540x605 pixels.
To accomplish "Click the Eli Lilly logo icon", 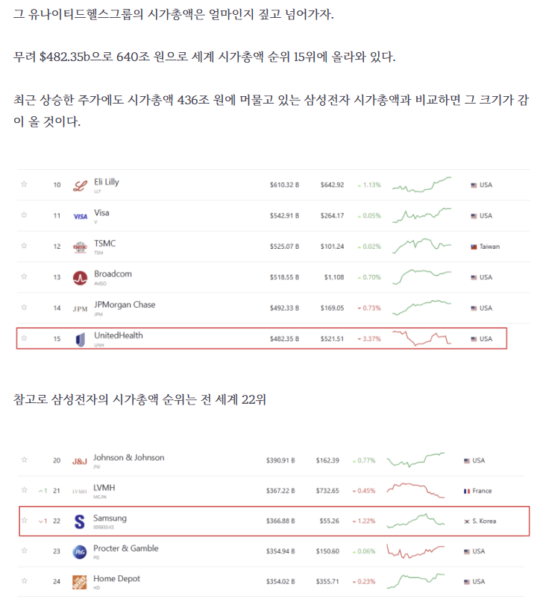I will 80,186.
